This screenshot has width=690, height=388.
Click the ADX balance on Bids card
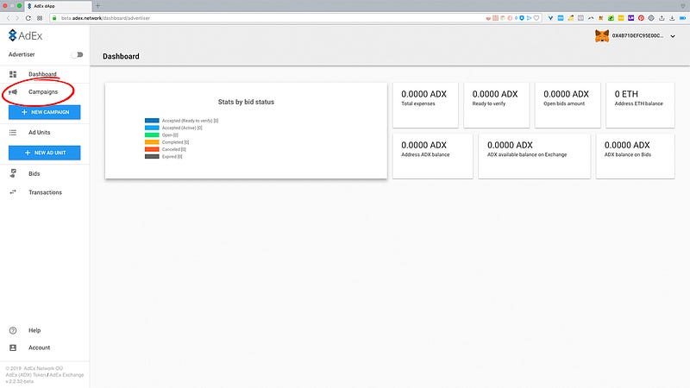coord(635,156)
